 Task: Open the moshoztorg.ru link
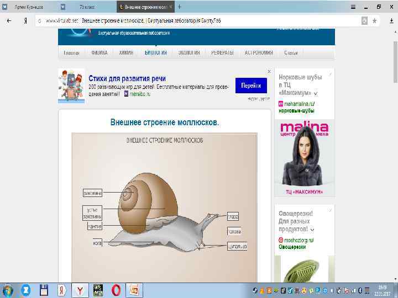(298, 240)
